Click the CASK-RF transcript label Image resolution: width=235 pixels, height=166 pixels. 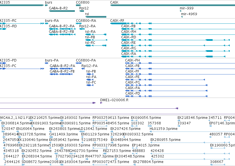point(117,21)
